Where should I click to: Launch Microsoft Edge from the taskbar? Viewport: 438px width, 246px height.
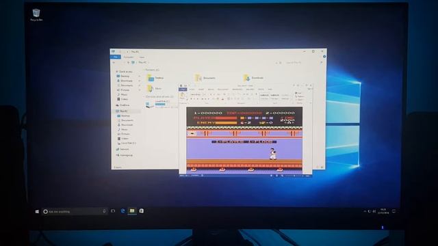(x=123, y=211)
